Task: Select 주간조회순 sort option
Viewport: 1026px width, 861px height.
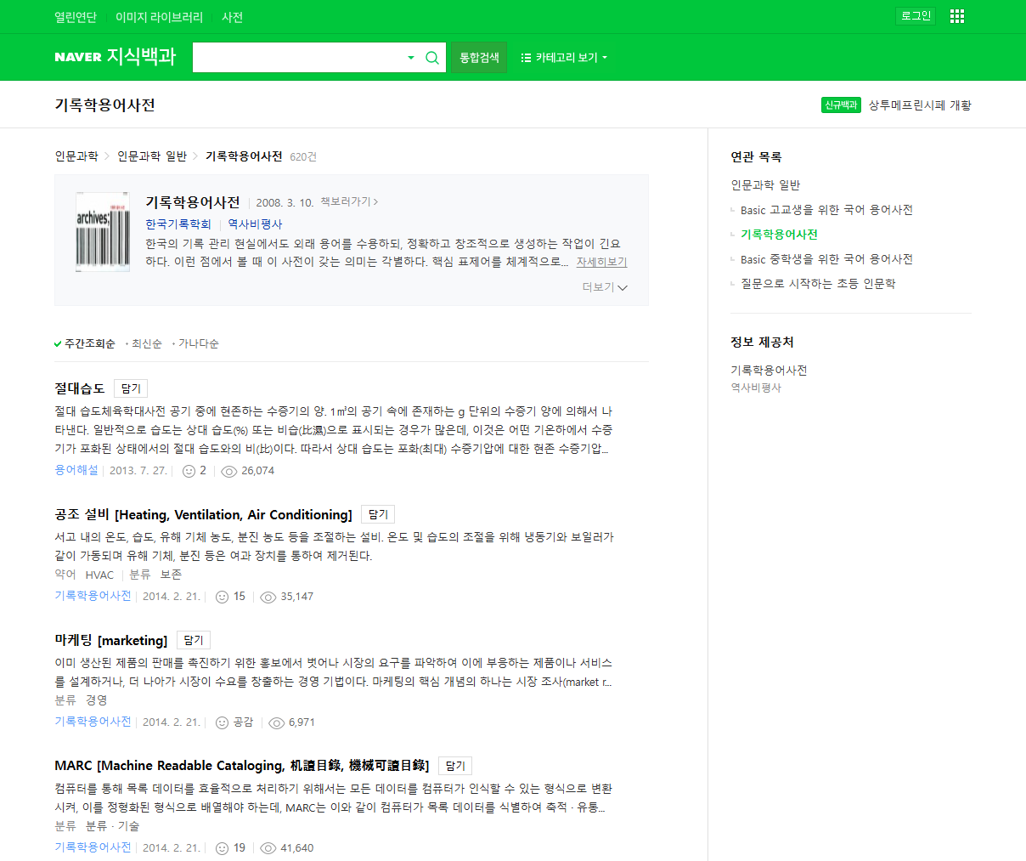Action: pyautogui.click(x=89, y=343)
